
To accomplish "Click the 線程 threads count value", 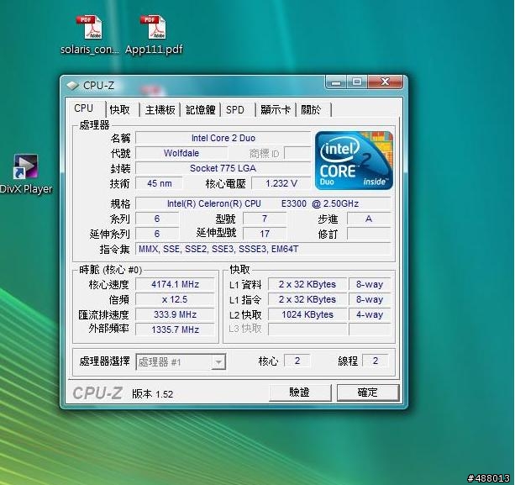I will 376,361.
